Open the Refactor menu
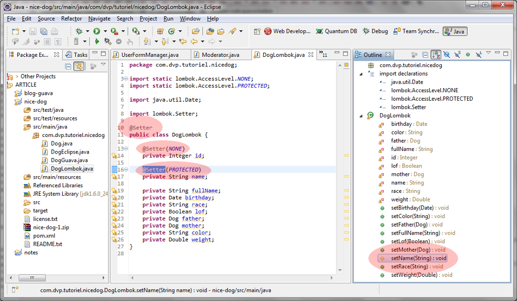Viewport: 517px width, 301px height. pos(71,19)
